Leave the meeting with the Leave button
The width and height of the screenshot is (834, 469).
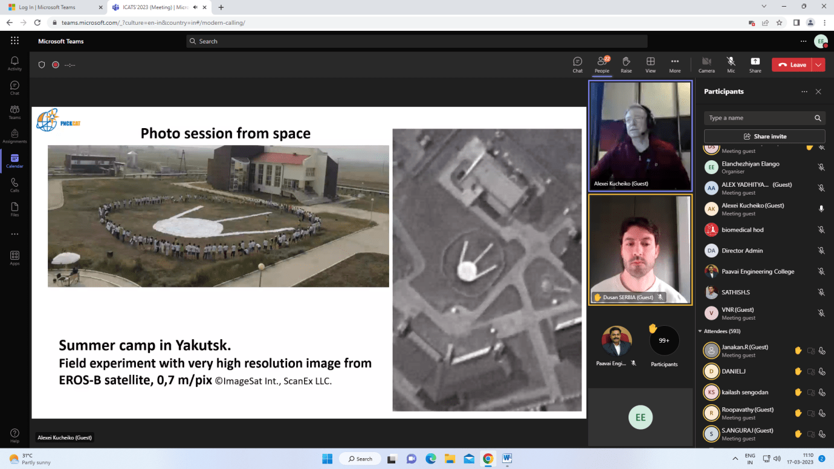point(792,65)
